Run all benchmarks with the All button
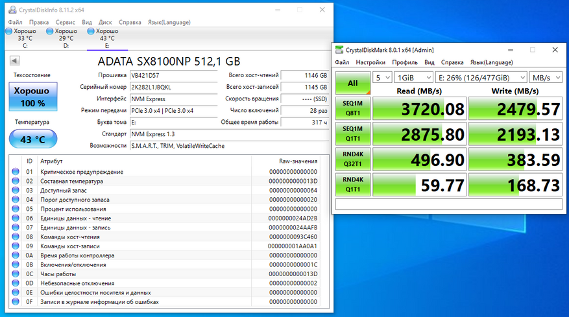 pyautogui.click(x=353, y=83)
